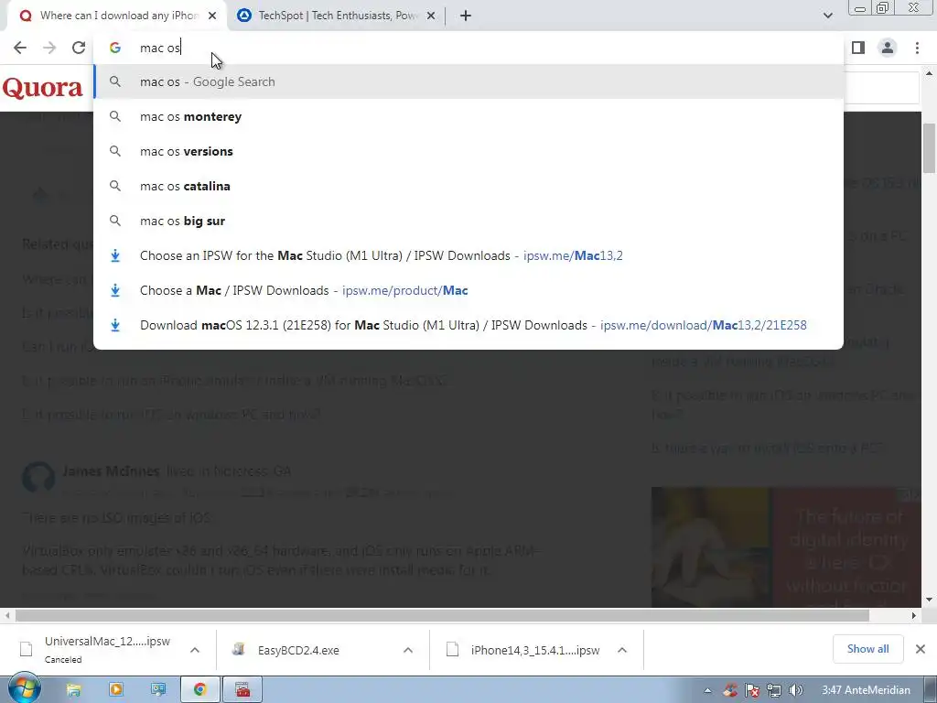Click the vertical scrollbar thumb
Screen dimensions: 937x703
pos(929,147)
